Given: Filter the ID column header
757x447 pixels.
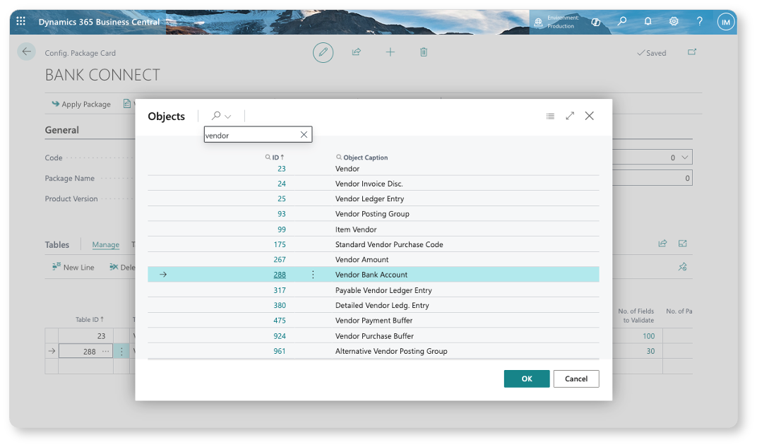Looking at the screenshot, I should click(x=275, y=157).
